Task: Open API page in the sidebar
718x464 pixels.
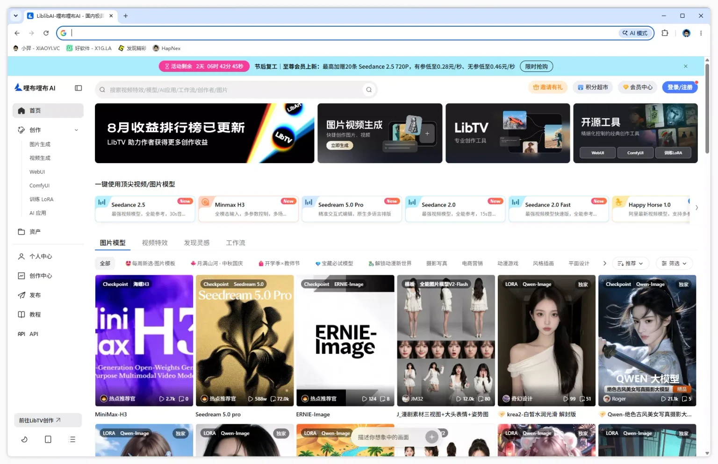Action: click(48, 334)
